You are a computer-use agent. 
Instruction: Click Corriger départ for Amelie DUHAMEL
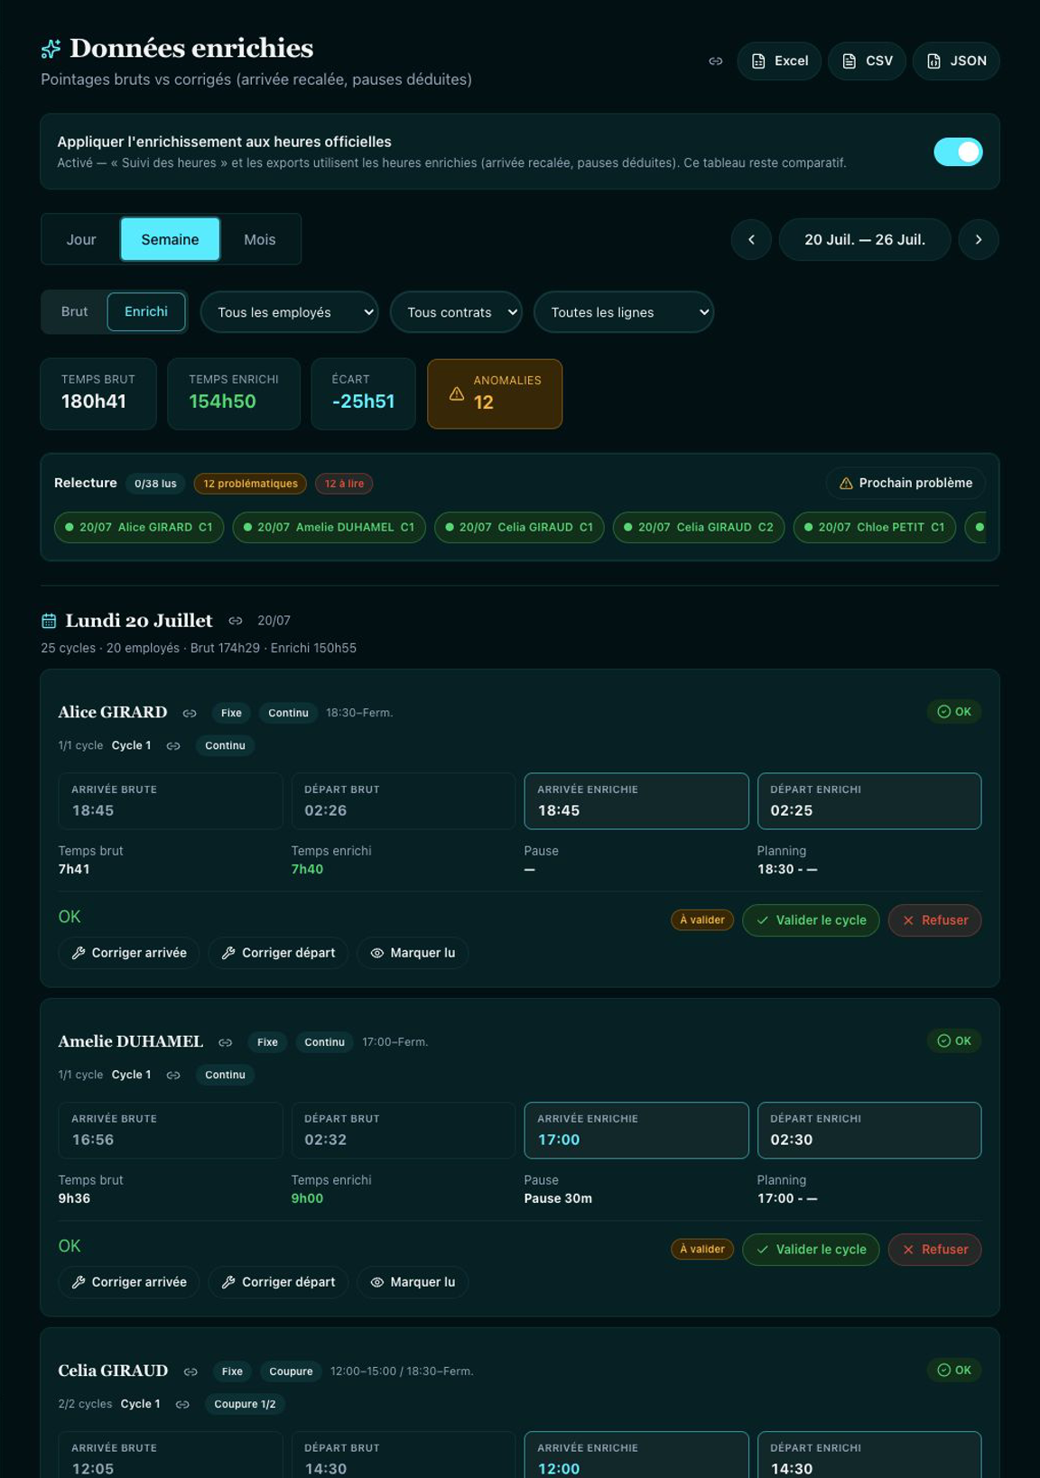point(278,1282)
